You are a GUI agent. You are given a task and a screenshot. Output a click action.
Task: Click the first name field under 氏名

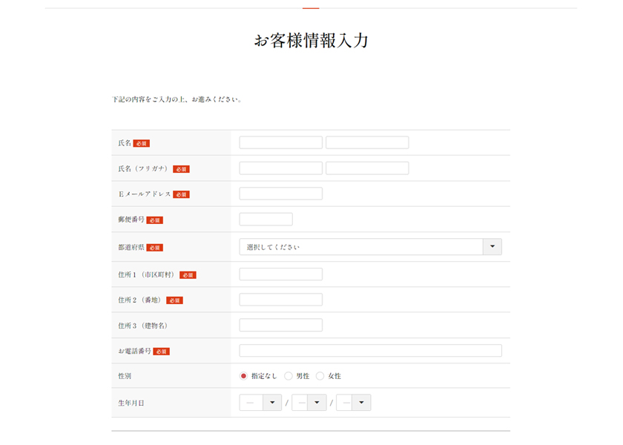[x=366, y=142]
